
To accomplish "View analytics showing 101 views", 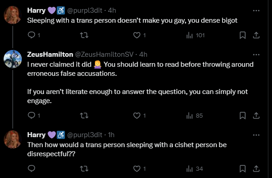I will pos(196,35).
